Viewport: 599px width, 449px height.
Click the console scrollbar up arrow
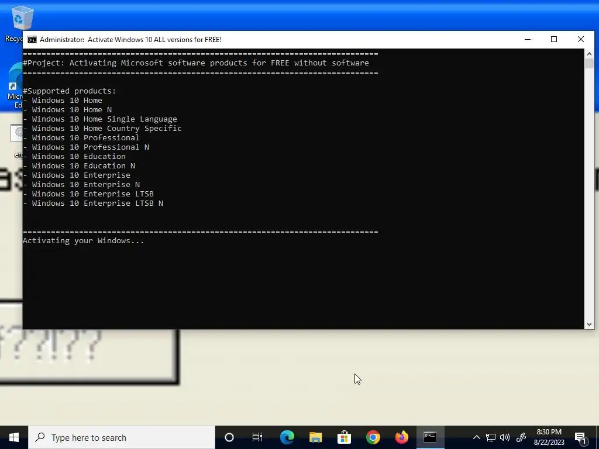[589, 53]
